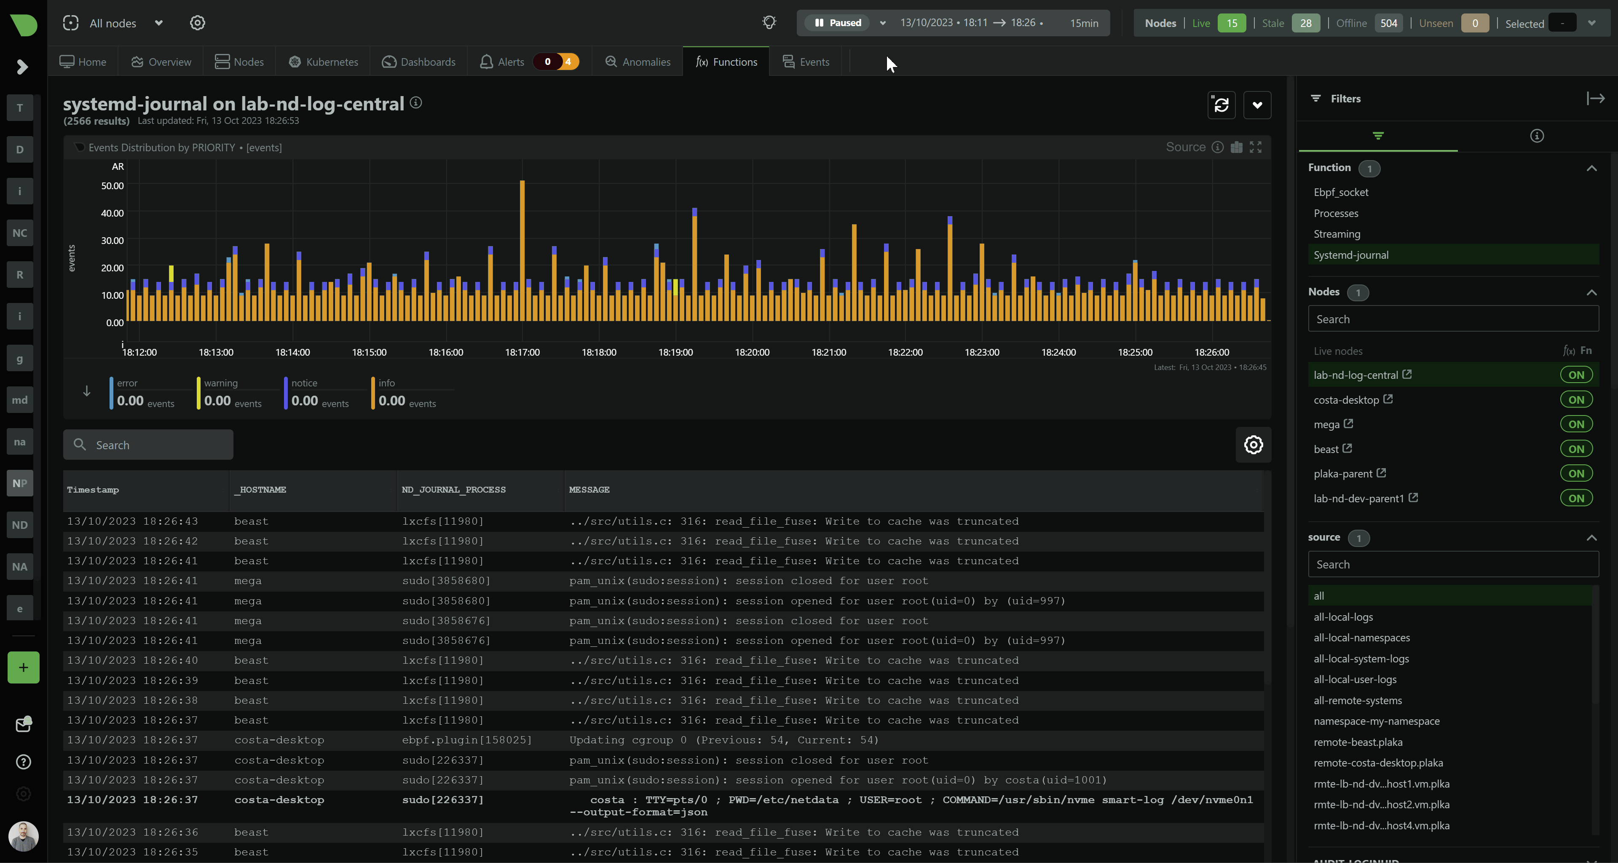This screenshot has height=863, width=1618.
Task: Collapse the Filters panel arrow icon
Action: tap(1595, 99)
